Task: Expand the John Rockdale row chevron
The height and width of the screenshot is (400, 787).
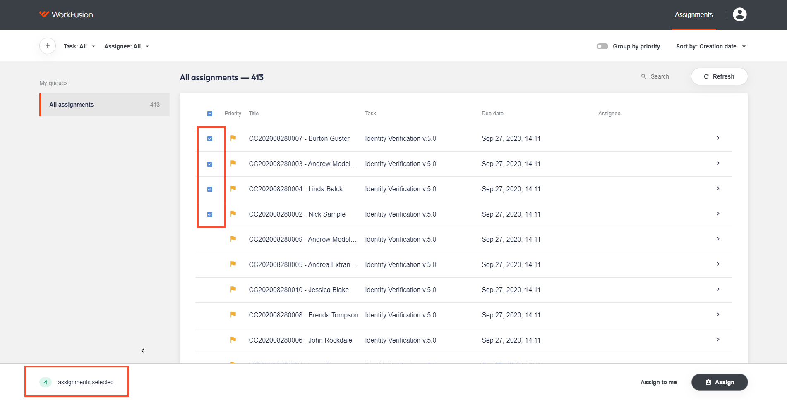Action: tap(718, 340)
